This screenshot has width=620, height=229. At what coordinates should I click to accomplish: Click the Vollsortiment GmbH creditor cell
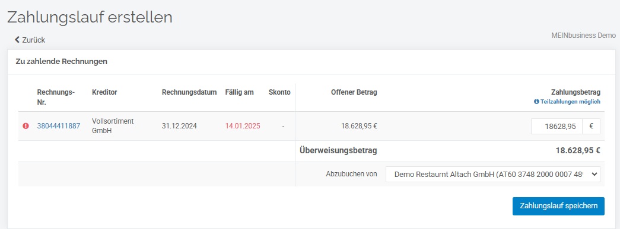tap(107, 125)
